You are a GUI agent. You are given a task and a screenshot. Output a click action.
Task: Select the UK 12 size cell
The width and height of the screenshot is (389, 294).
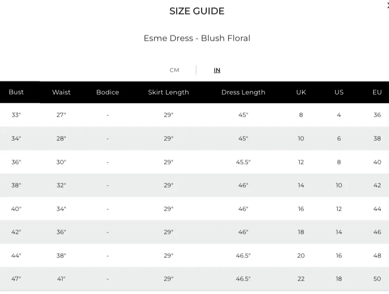[301, 162]
